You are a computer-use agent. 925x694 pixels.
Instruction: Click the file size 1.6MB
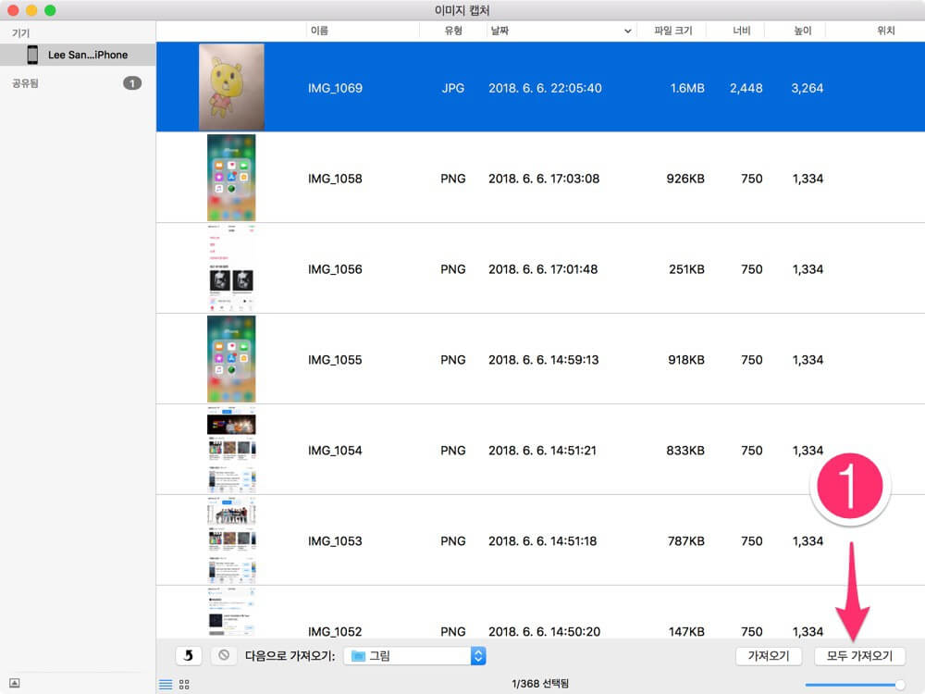[687, 88]
